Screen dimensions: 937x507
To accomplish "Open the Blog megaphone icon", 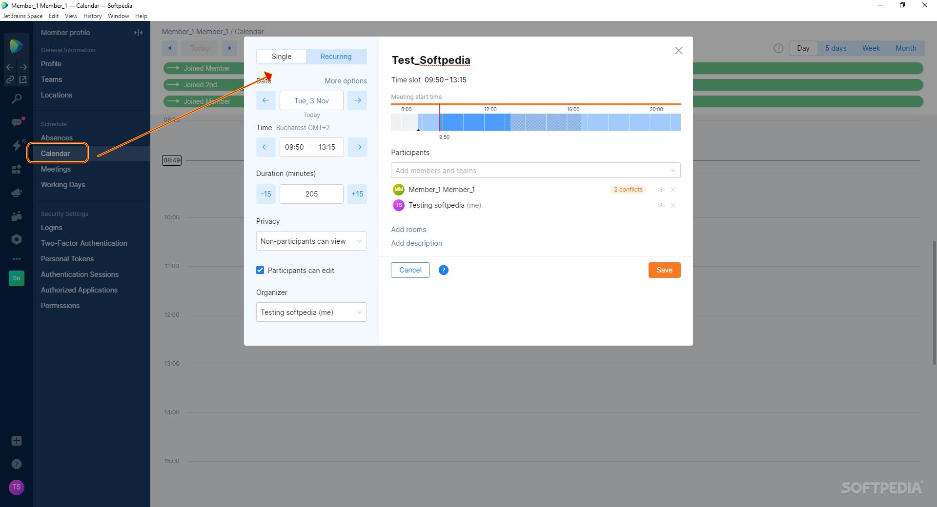I will (16, 193).
